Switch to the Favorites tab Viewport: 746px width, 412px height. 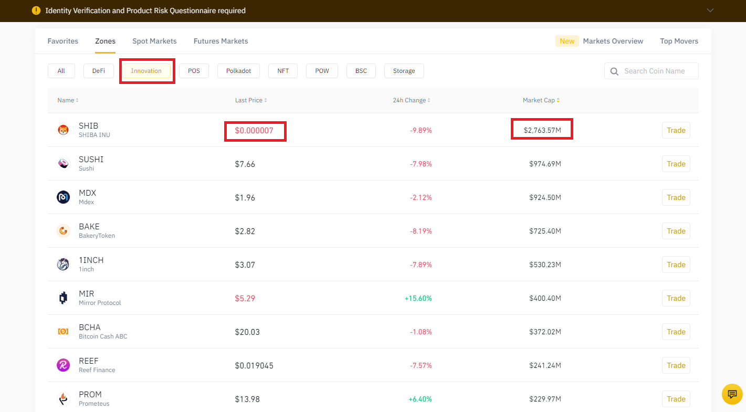coord(63,41)
